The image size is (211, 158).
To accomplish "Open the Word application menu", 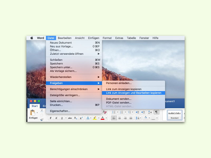I will point(41,38).
